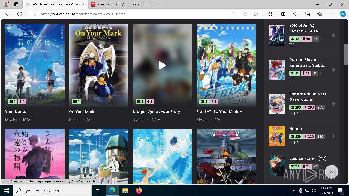
Task: Click the page vertical scrollbar thumb
Action: [346, 54]
